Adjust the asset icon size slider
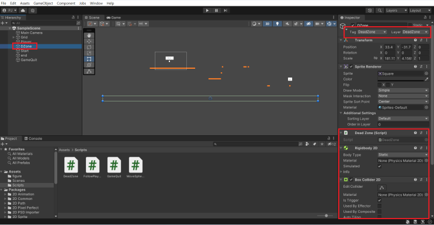Screen dimensions: 434x225 [x=327, y=216]
